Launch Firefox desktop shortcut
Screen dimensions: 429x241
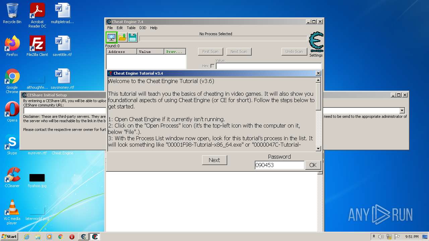click(x=12, y=46)
